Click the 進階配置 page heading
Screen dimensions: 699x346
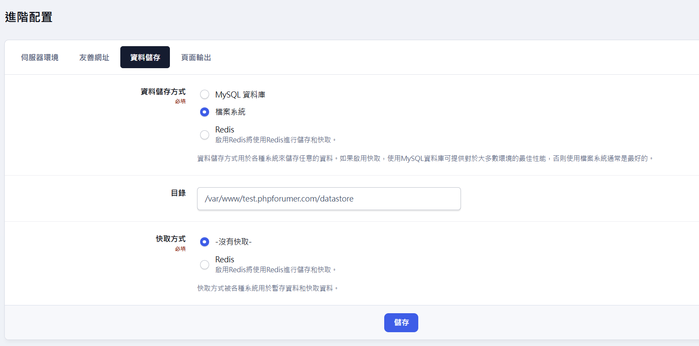click(28, 17)
